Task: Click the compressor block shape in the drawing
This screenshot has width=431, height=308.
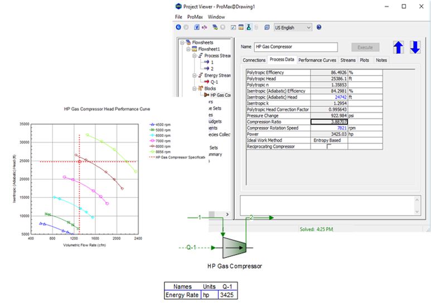Action: [x=234, y=248]
